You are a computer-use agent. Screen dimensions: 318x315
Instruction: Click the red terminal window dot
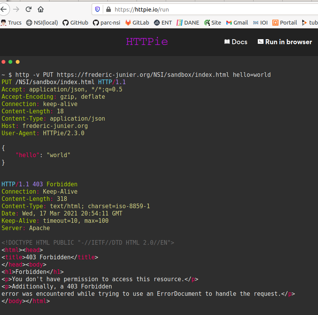point(3,62)
